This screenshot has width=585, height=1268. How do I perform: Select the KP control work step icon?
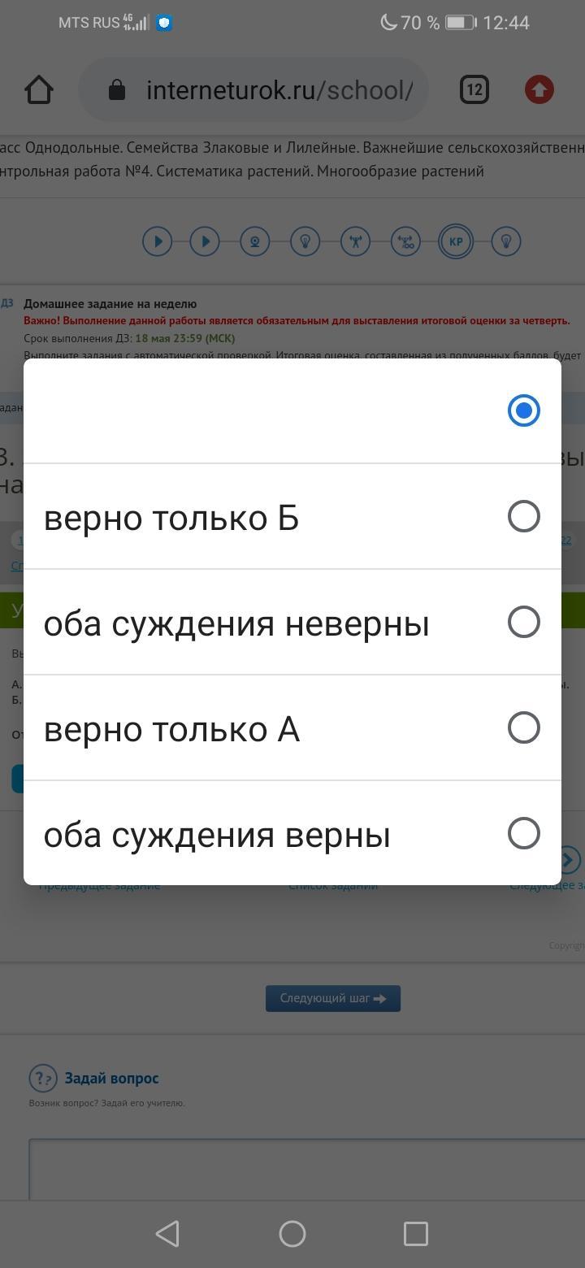pos(456,241)
